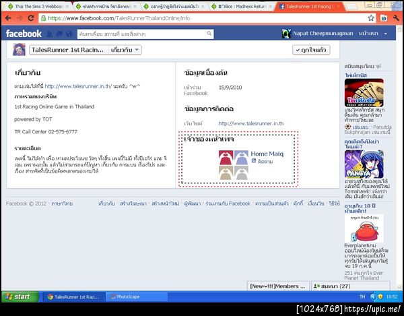
Task: Click the ติดตาม subscribe link
Action: [x=265, y=161]
